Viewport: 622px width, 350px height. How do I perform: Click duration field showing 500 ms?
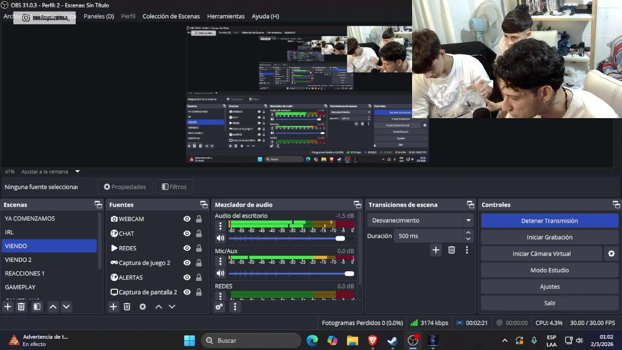pos(429,236)
